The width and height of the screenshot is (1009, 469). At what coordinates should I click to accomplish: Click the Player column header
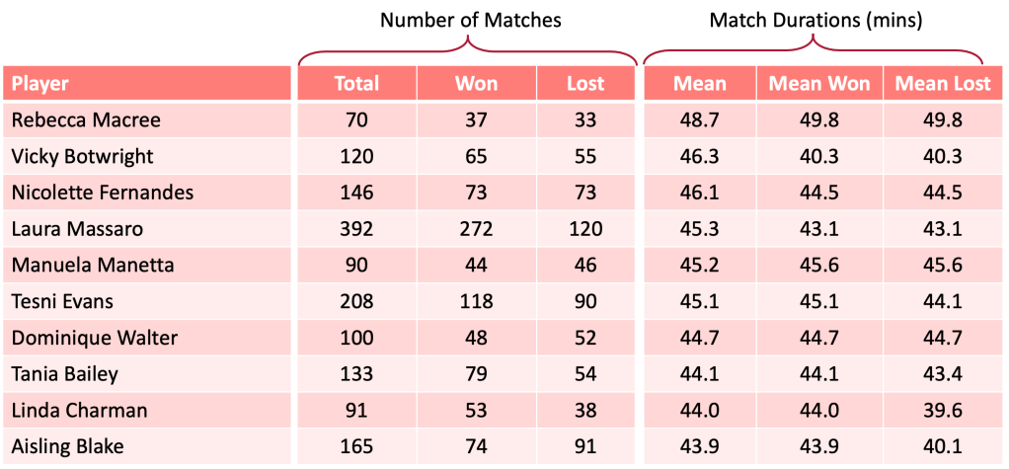(40, 84)
